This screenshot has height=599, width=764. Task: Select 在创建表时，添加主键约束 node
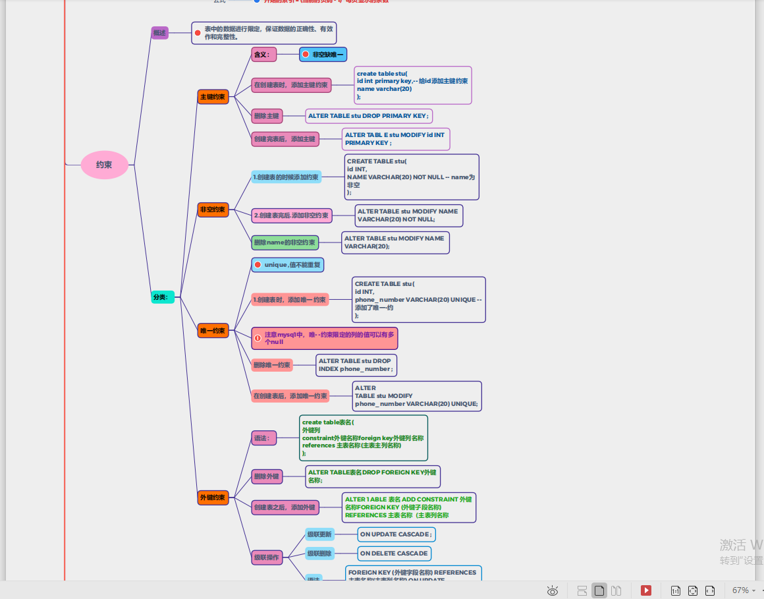click(291, 85)
